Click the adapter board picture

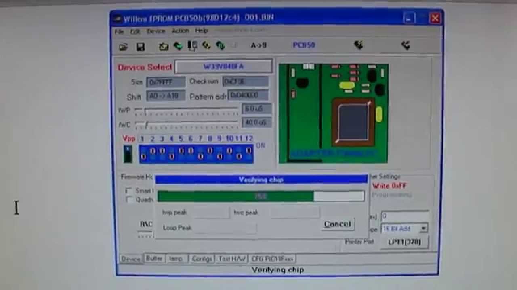(x=333, y=113)
